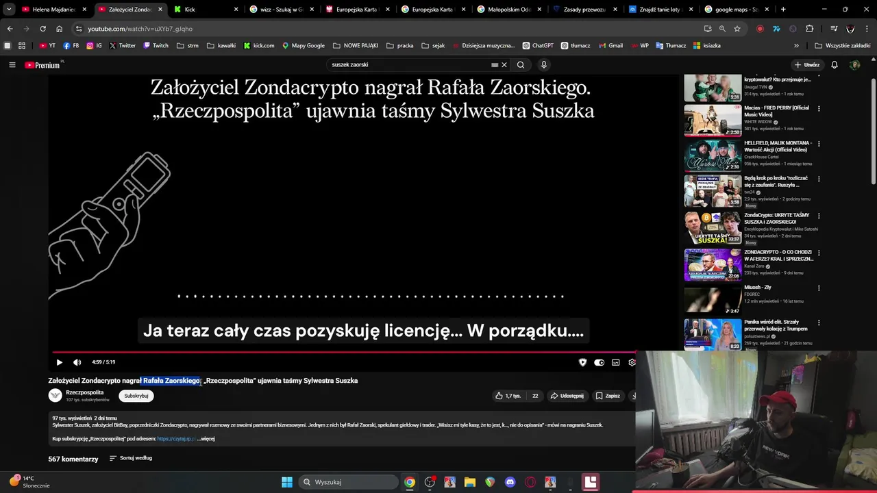Open extensions puzzle icon
This screenshot has height=493, width=877.
(x=810, y=29)
